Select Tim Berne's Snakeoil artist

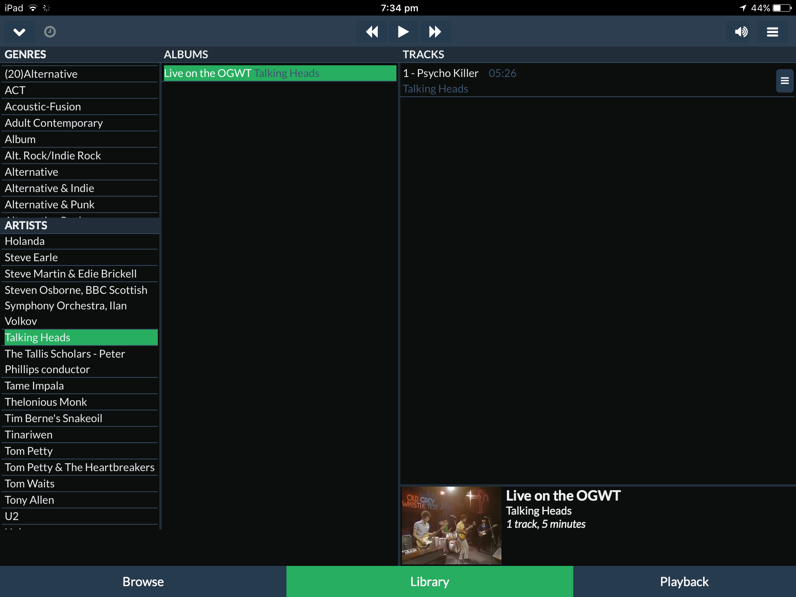[80, 418]
